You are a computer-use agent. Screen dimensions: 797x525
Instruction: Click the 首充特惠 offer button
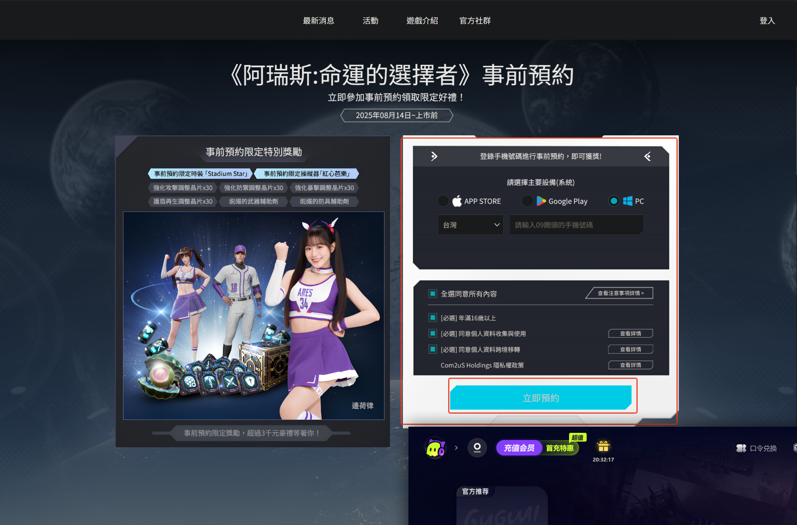560,448
